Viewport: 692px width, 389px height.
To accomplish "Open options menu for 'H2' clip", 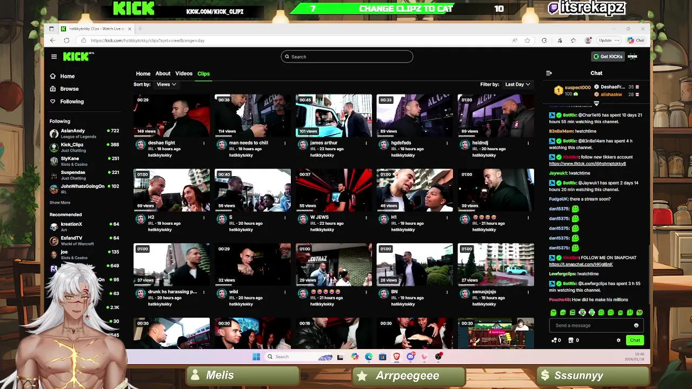I will (204, 218).
